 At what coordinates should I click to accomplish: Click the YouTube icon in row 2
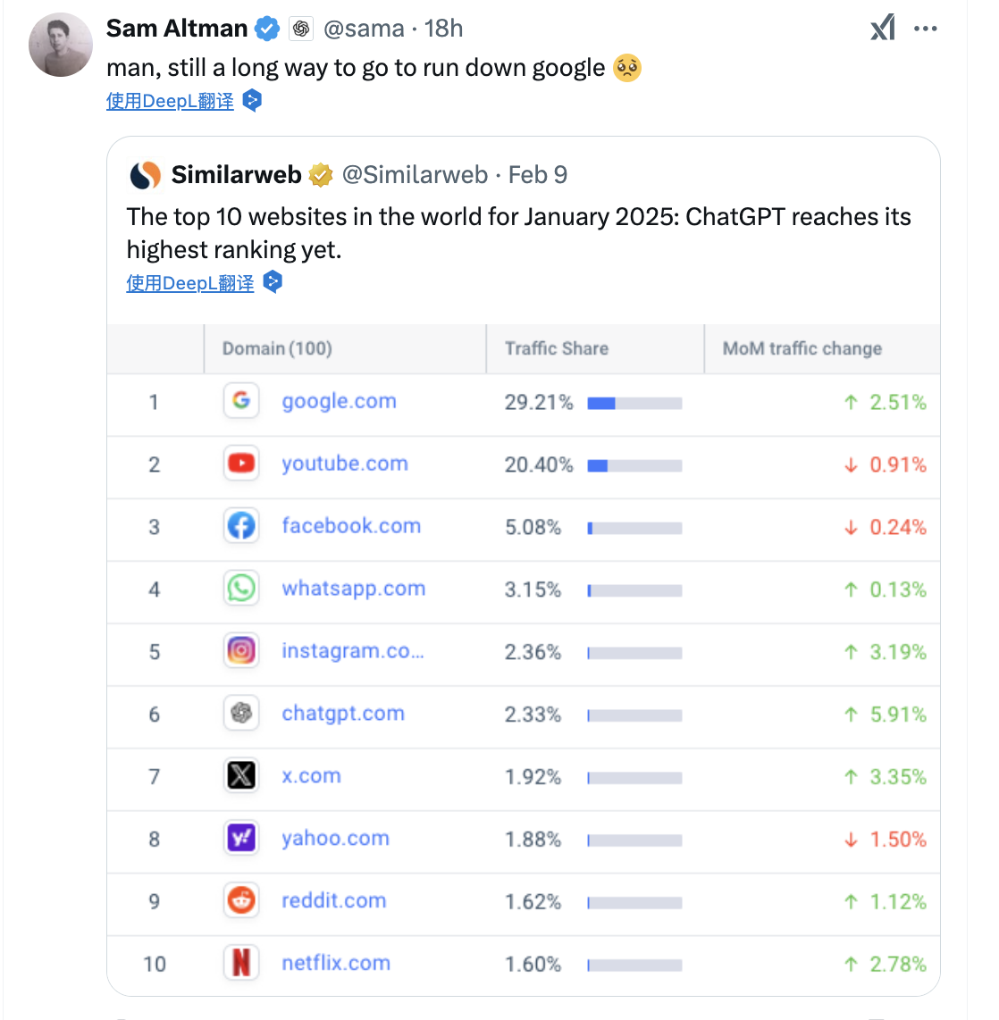coord(241,464)
